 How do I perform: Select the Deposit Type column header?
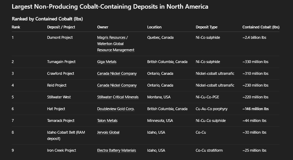tap(206, 27)
